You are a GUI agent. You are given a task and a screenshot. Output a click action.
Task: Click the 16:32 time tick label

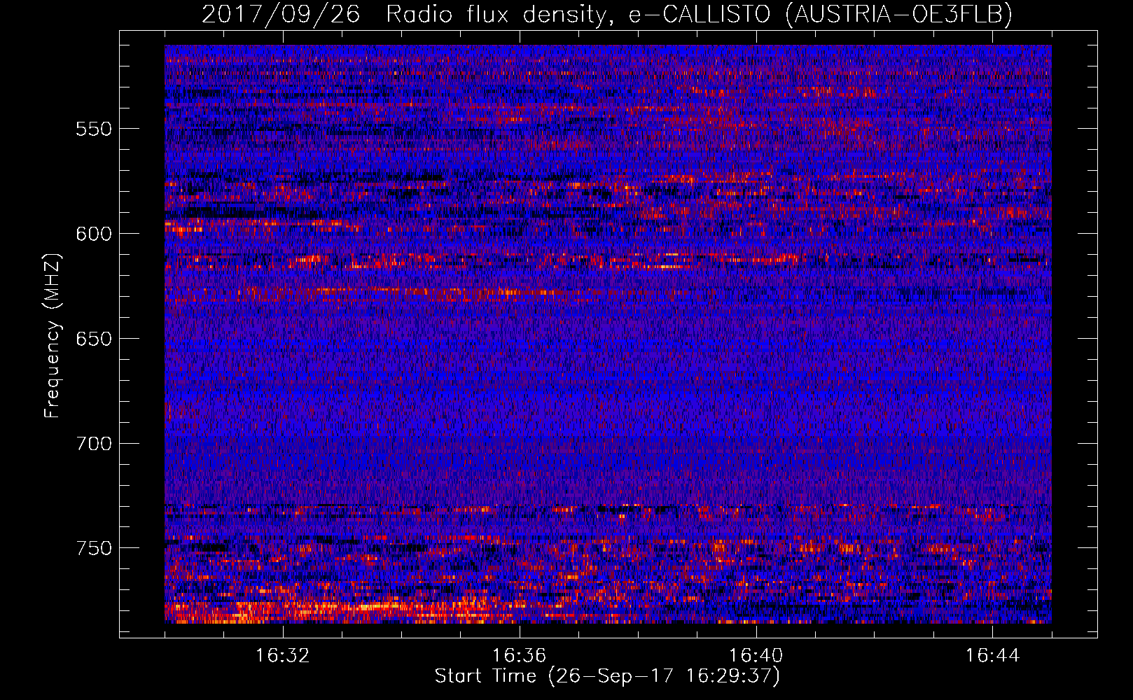point(283,656)
